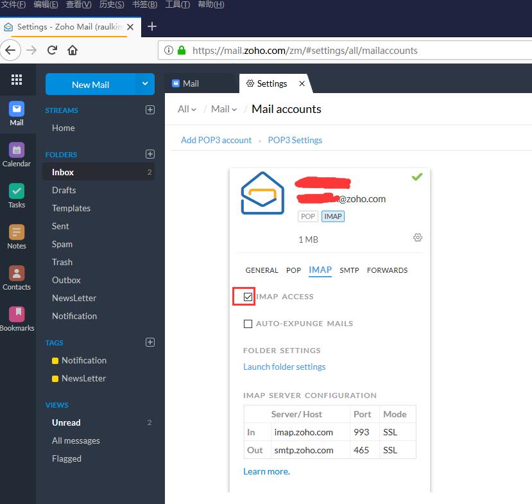Select the yellow NewsLetter tag swatch

[55, 378]
